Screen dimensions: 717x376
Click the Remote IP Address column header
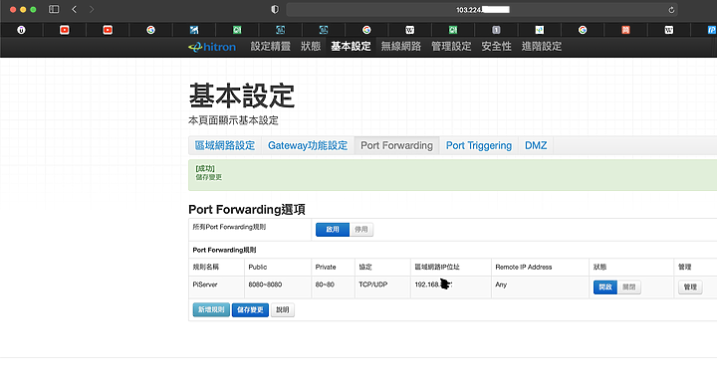[524, 267]
